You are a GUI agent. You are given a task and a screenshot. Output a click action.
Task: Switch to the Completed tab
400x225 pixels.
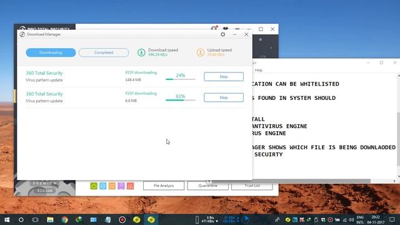pyautogui.click(x=104, y=52)
